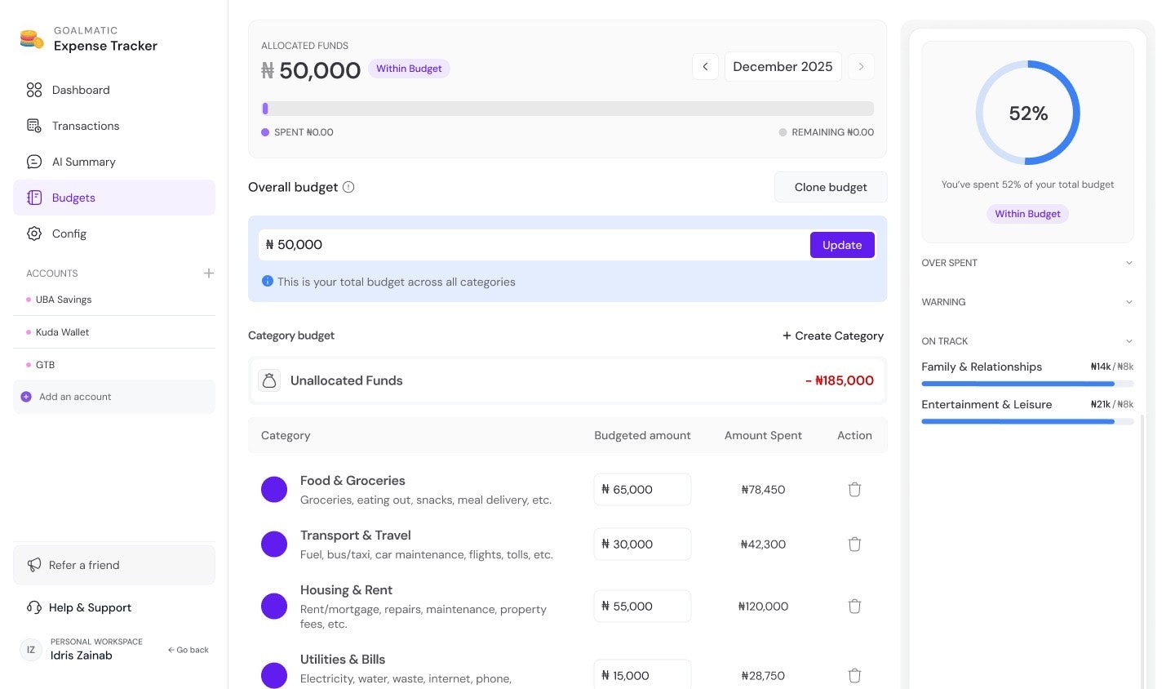Click the AI Summary chat icon
The image size is (1175, 689).
pos(33,162)
